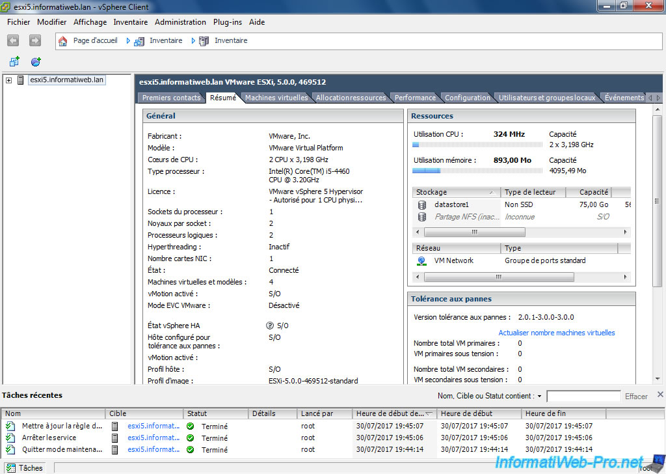Sort by the Stockage column header
The height and width of the screenshot is (474, 666).
456,192
